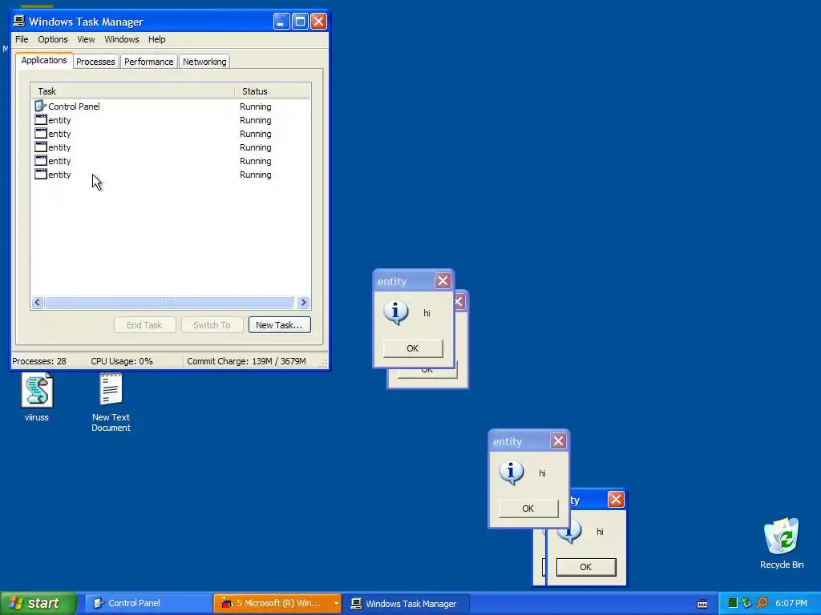
Task: Click the Windows Task Manager taskbar button
Action: 405,604
